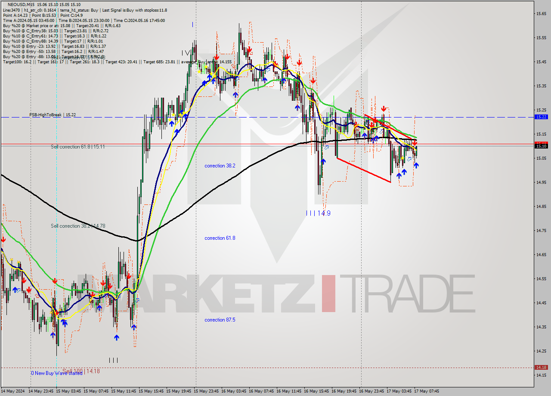Click the 15.25 price scale value
Image resolution: width=551 pixels, height=396 pixels.
point(541,110)
